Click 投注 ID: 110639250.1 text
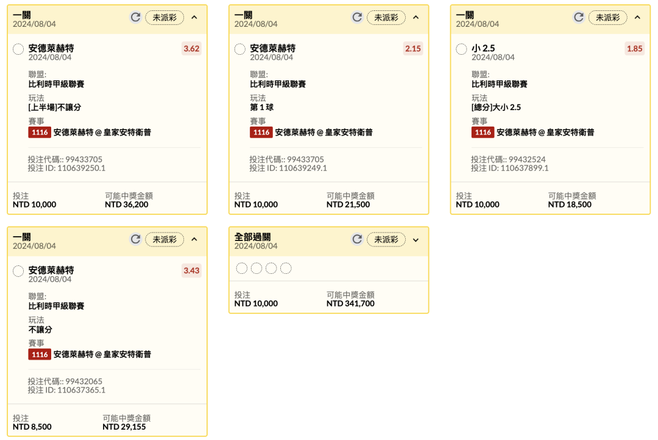Viewport: 658px width, 440px height. click(67, 168)
